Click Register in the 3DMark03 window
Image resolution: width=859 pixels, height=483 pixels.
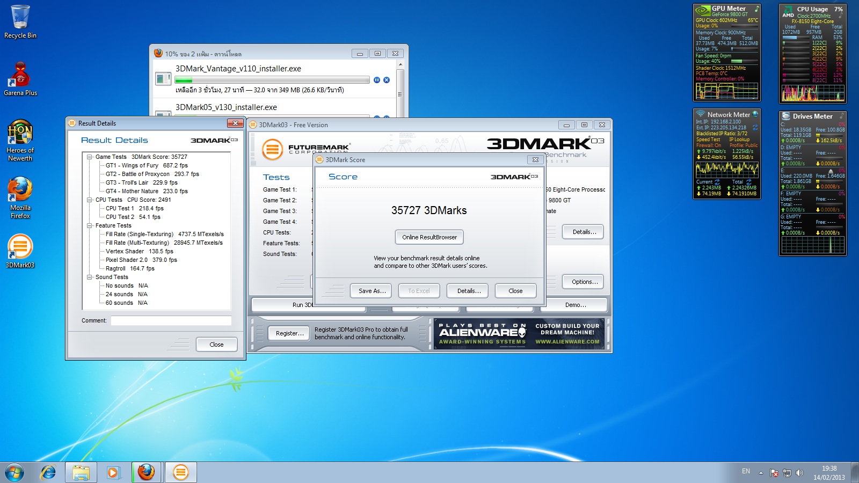coord(289,333)
